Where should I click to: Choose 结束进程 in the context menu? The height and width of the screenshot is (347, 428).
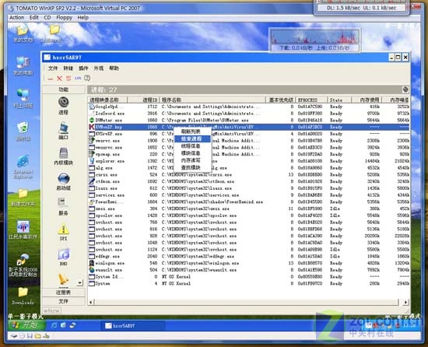191,138
